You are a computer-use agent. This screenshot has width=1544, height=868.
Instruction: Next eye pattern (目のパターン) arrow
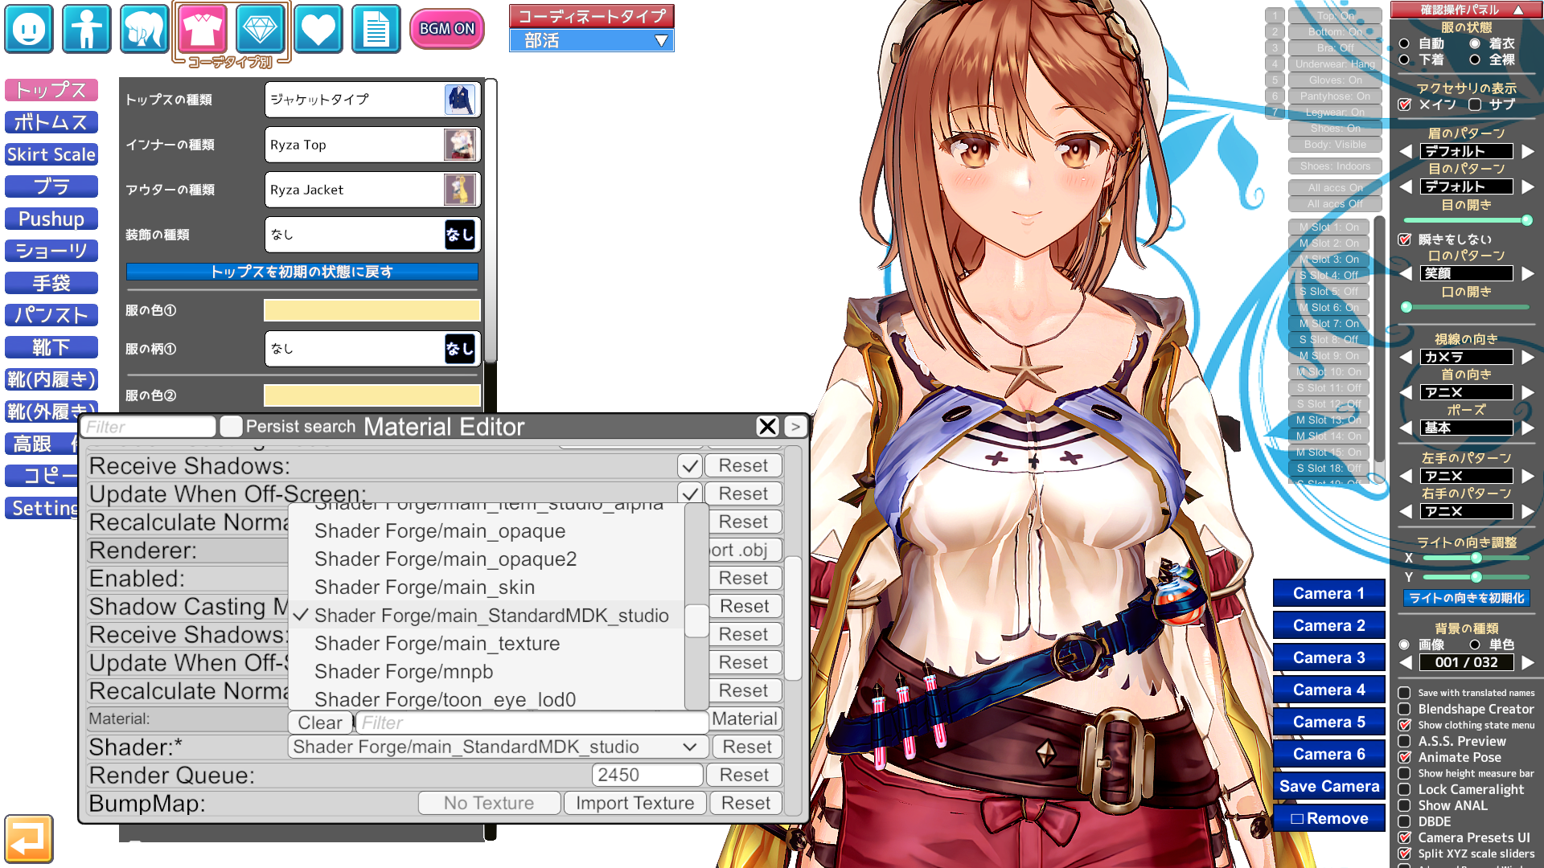pyautogui.click(x=1528, y=186)
